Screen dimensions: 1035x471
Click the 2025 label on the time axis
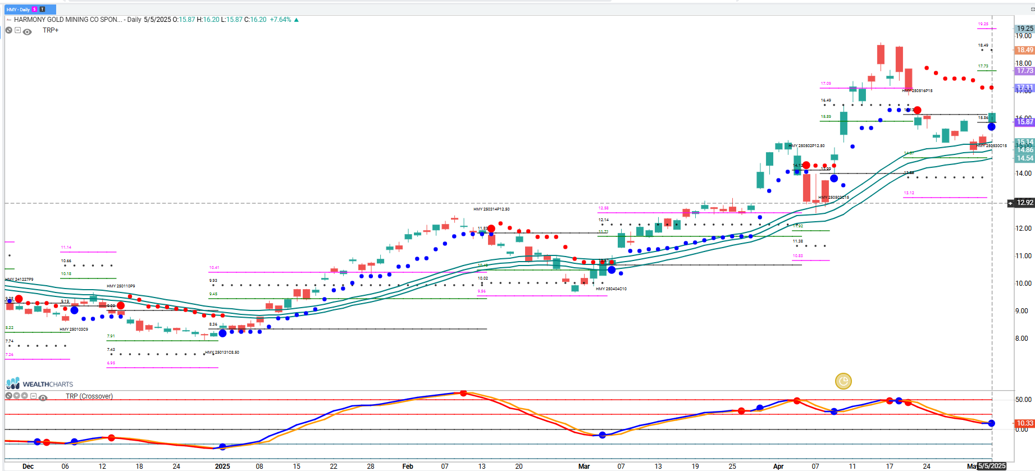click(x=222, y=467)
